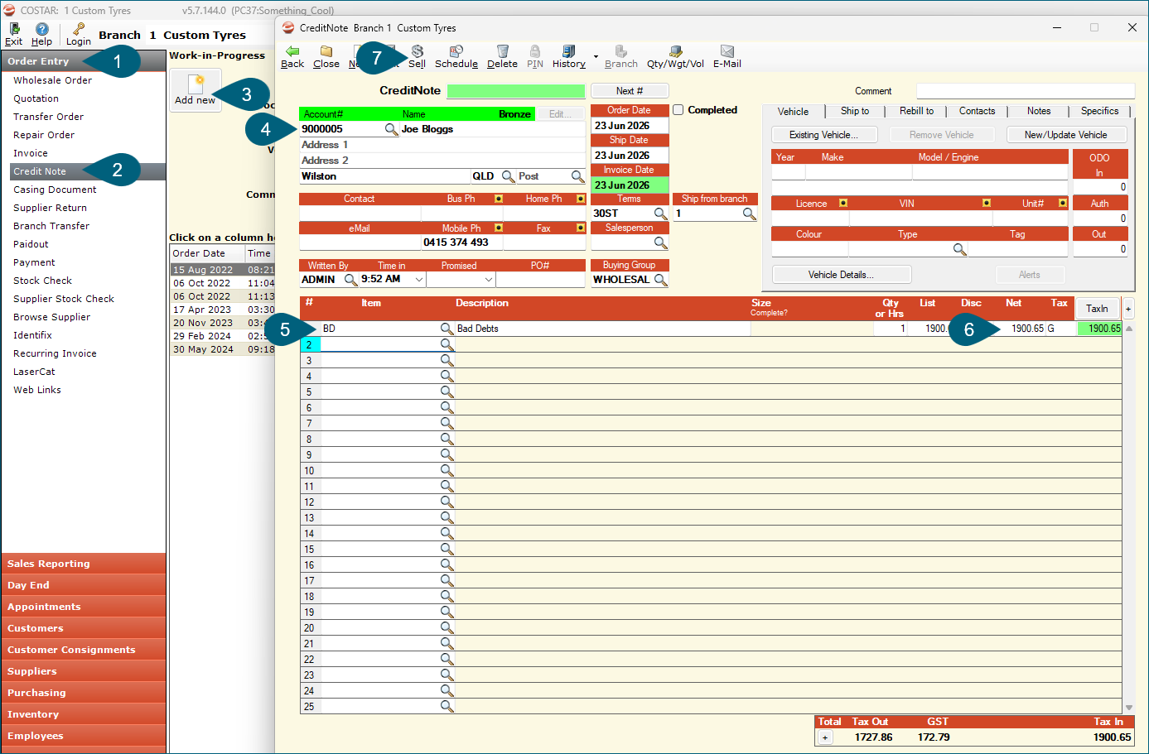Screen dimensions: 1149x754
Task: Click the New/Update Vehicle button
Action: [1066, 135]
